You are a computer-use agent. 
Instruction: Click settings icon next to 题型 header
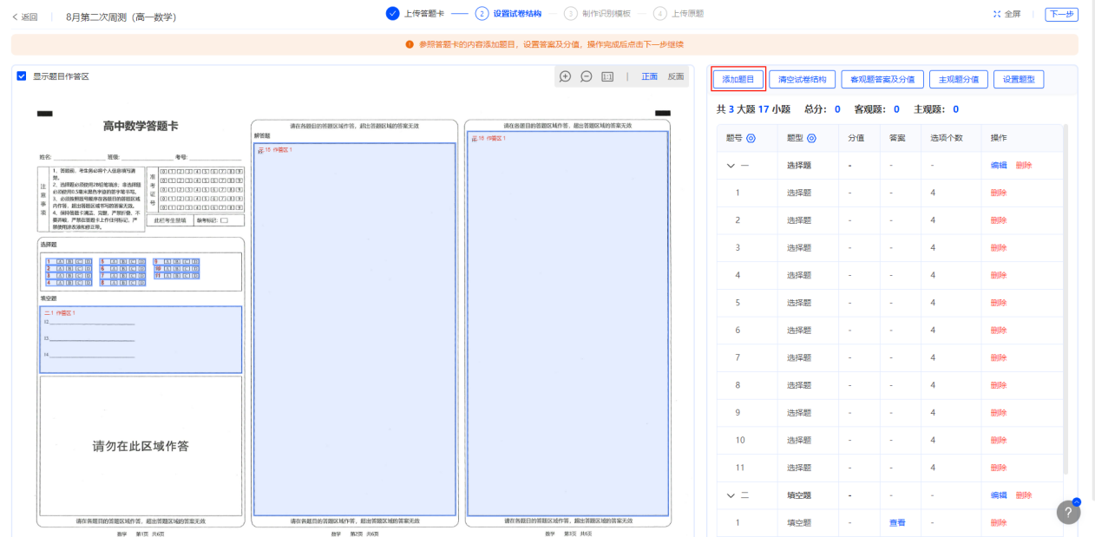[811, 138]
